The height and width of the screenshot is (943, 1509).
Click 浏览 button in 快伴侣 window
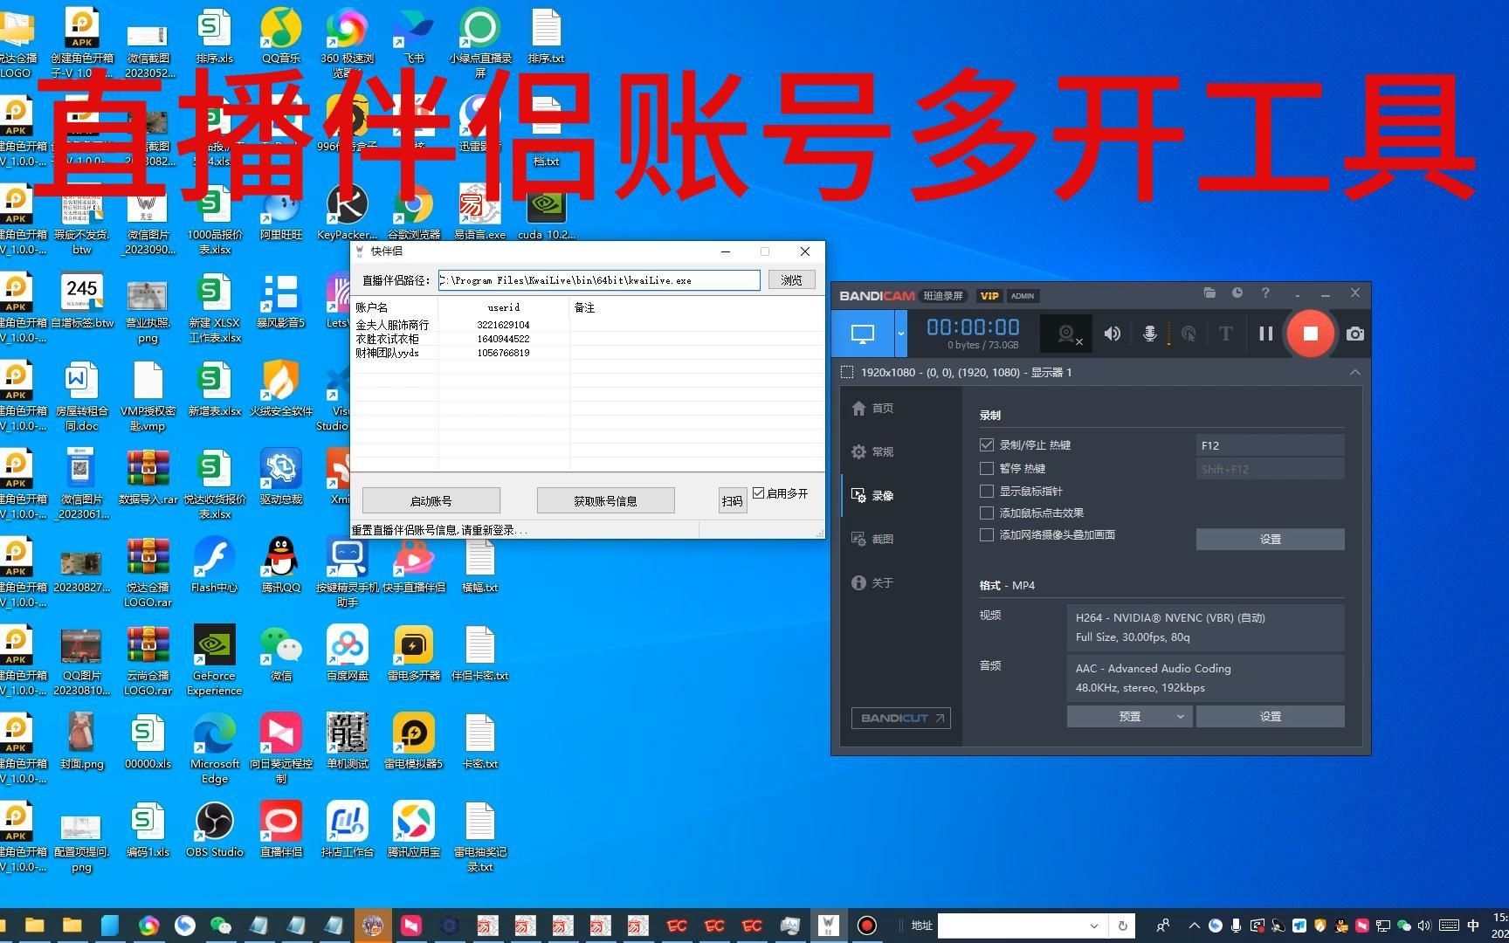[x=791, y=280]
